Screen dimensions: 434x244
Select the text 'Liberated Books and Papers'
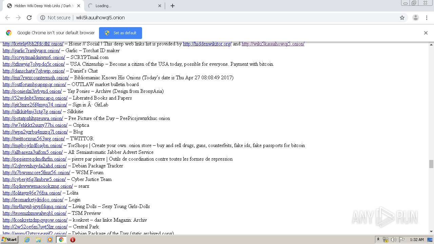click(102, 98)
